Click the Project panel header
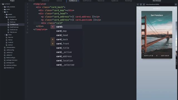Screen dimensions: 178x100 click(12, 1)
